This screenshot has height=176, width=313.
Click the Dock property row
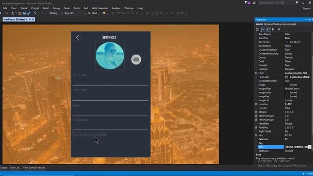pyautogui.click(x=284, y=61)
